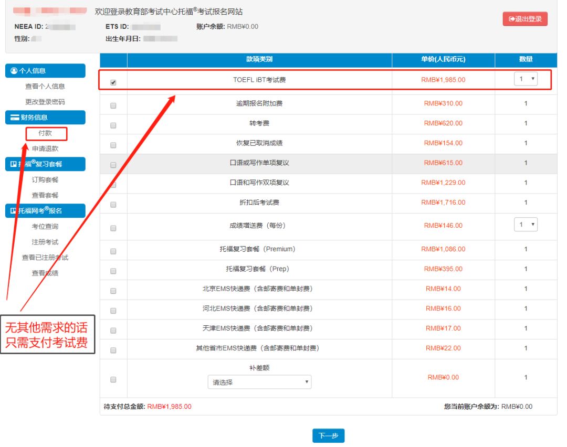Go to 查看个人信息 in sidebar
Image resolution: width=567 pixels, height=447 pixels.
coord(45,87)
